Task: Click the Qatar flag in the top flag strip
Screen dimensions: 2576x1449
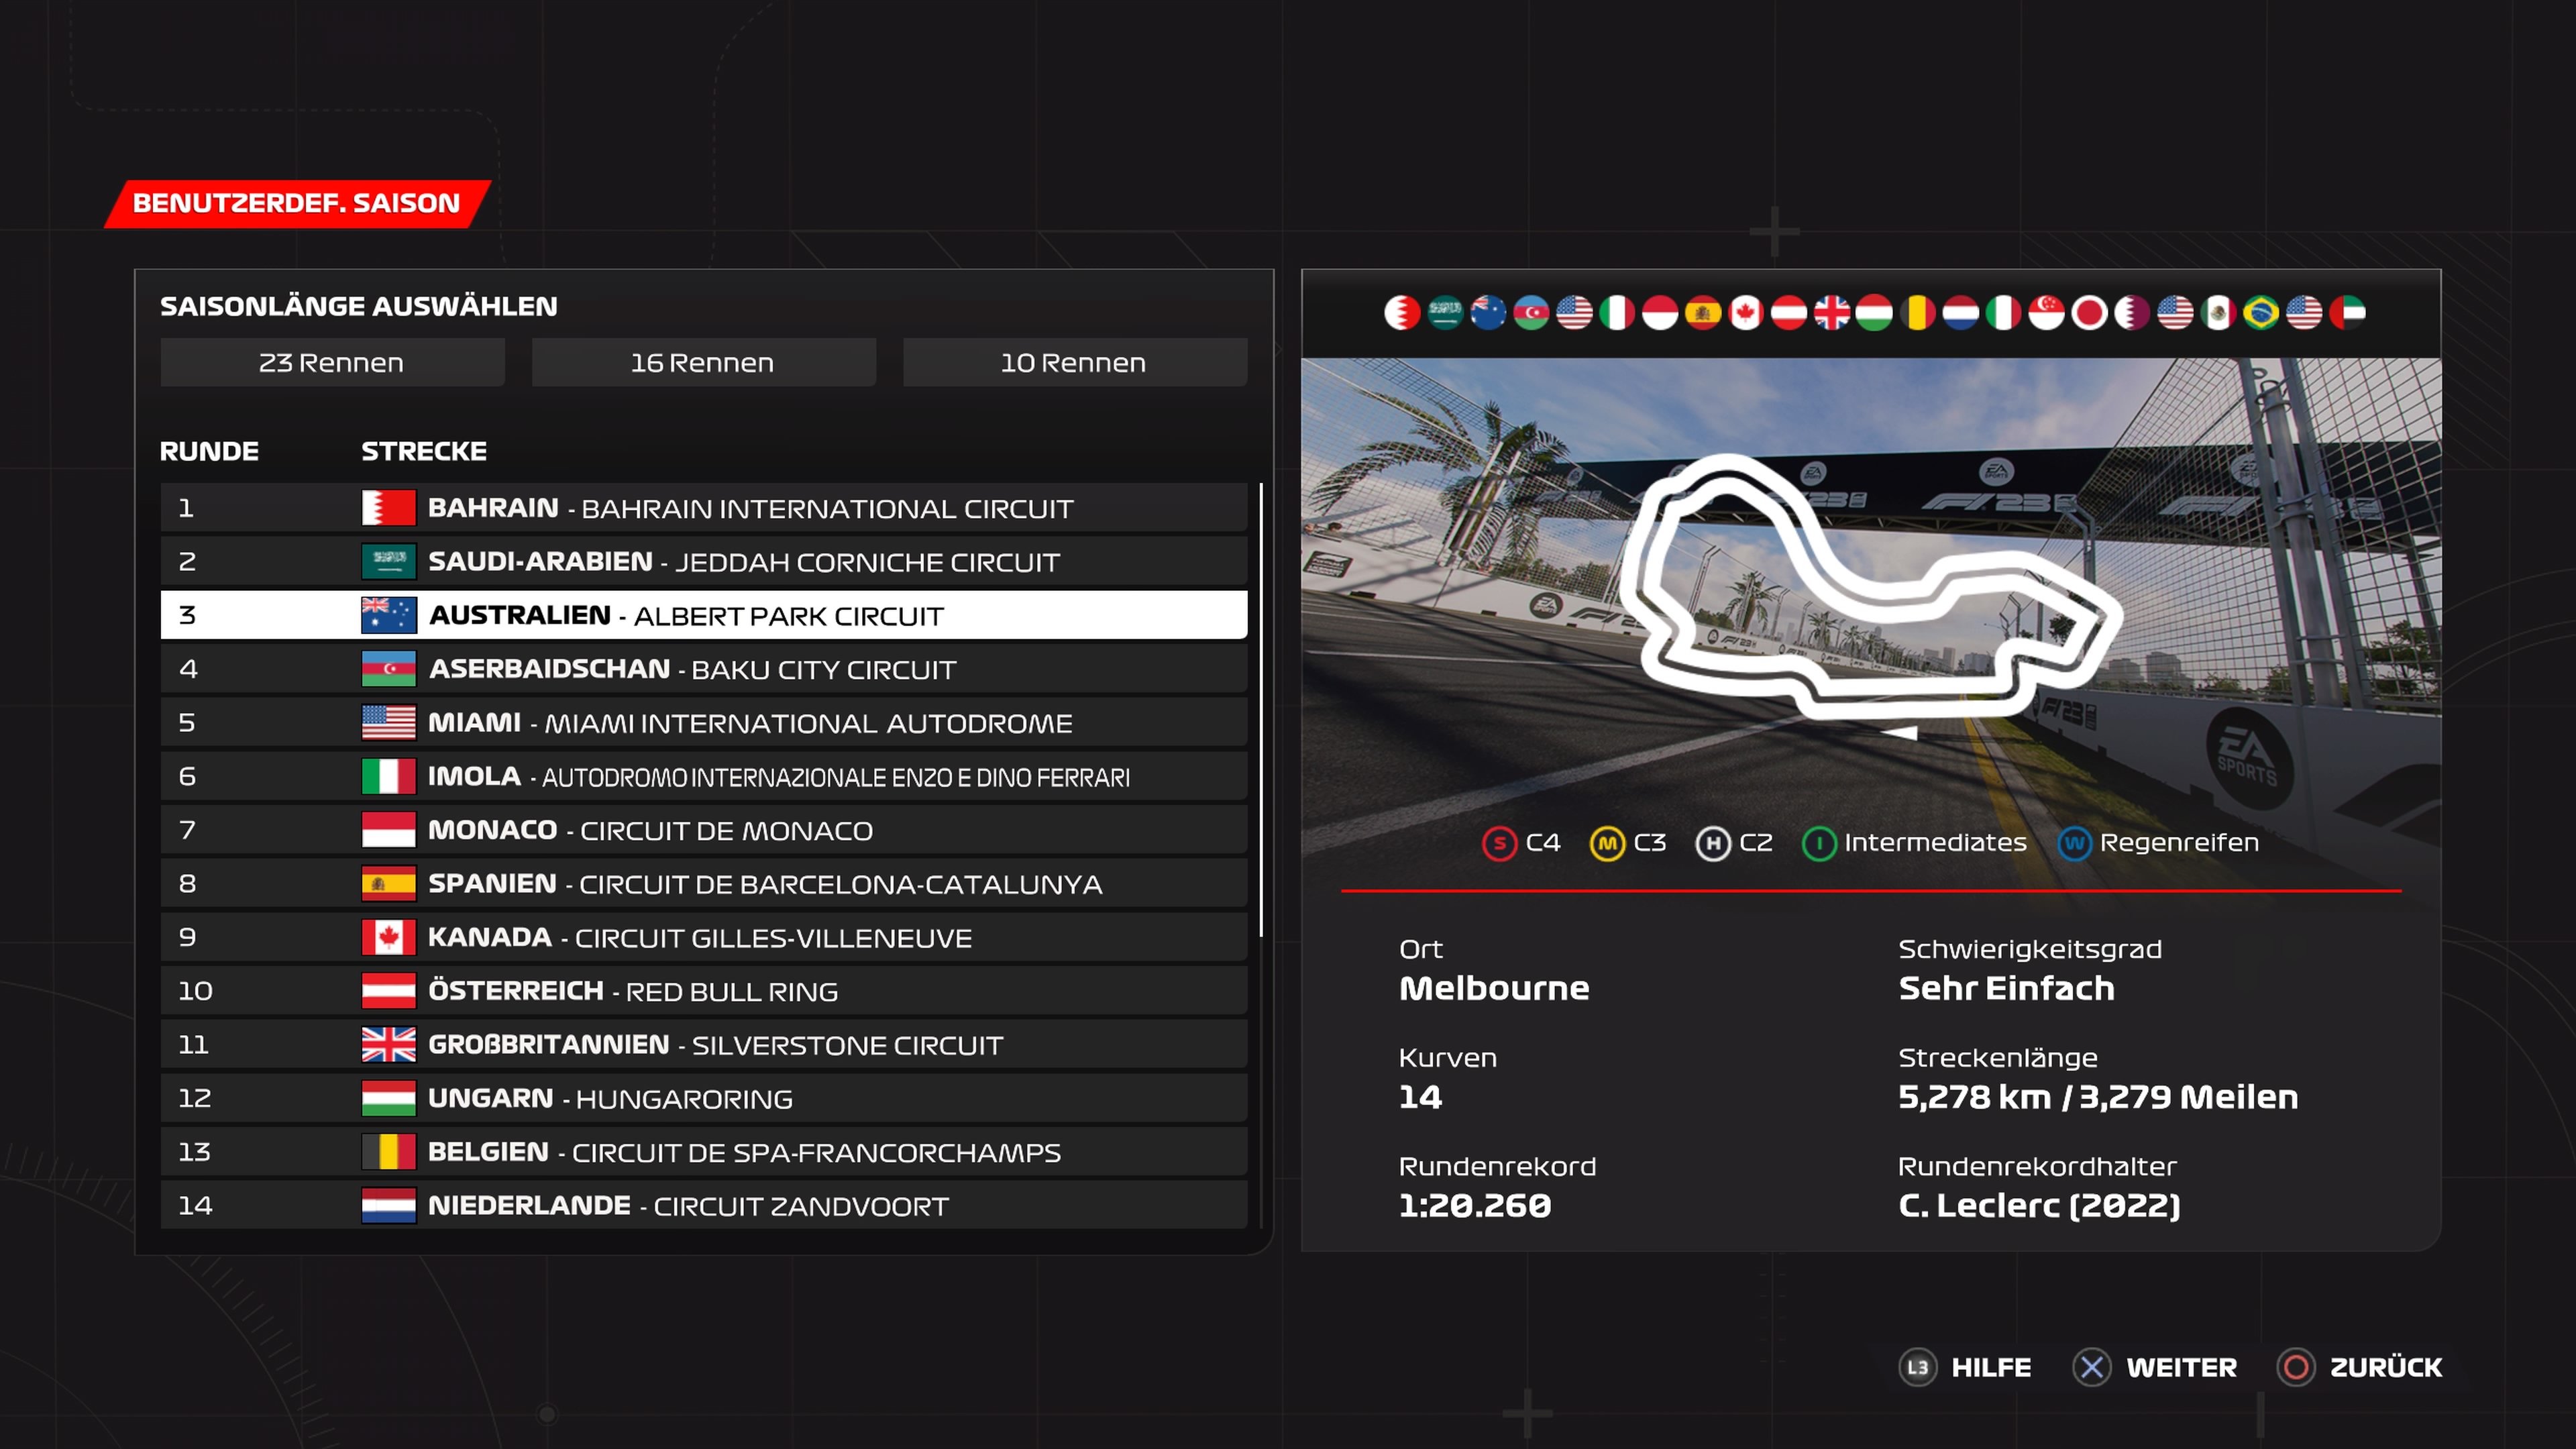Action: [2132, 313]
